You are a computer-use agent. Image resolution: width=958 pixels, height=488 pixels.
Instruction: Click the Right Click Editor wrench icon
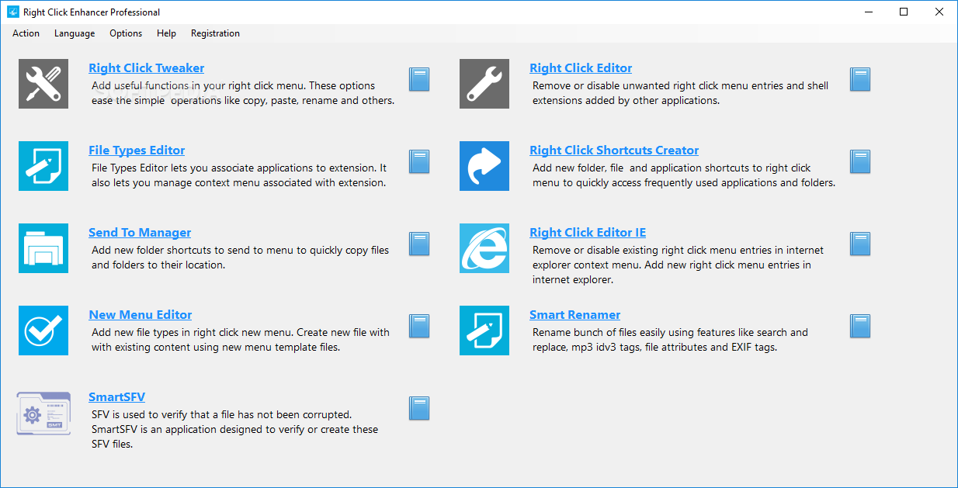[x=484, y=84]
